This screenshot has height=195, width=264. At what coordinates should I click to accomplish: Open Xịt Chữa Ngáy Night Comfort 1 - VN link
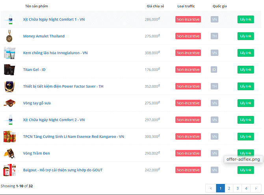pyautogui.click(x=54, y=20)
